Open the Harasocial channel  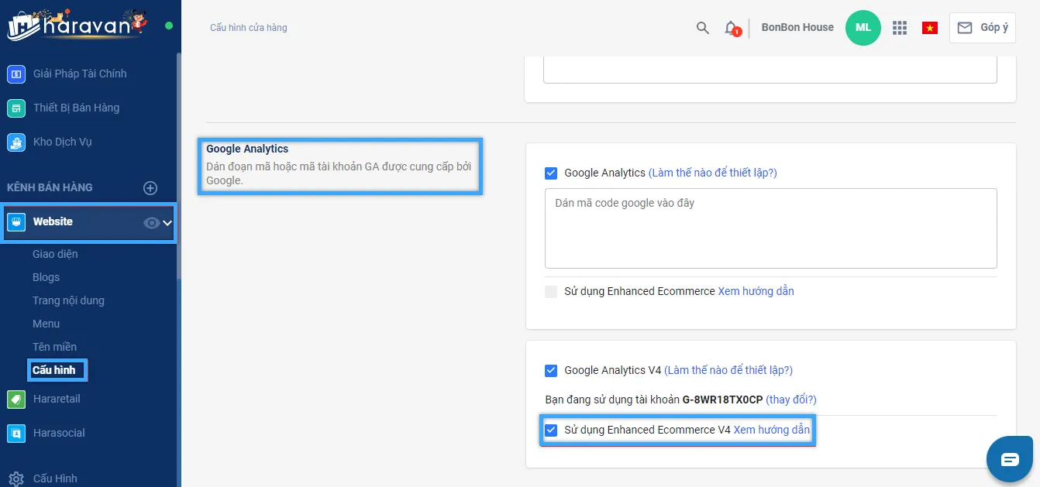(59, 434)
